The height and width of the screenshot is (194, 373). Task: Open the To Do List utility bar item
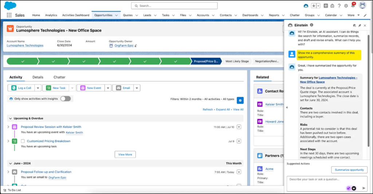(x=12, y=190)
